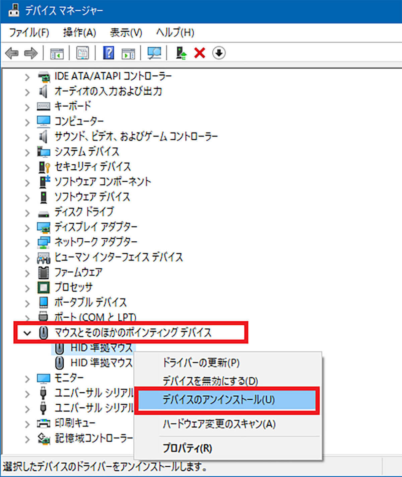Click the icon beside ソフトウェア コンポーネント
402x477 pixels.
pyautogui.click(x=45, y=182)
